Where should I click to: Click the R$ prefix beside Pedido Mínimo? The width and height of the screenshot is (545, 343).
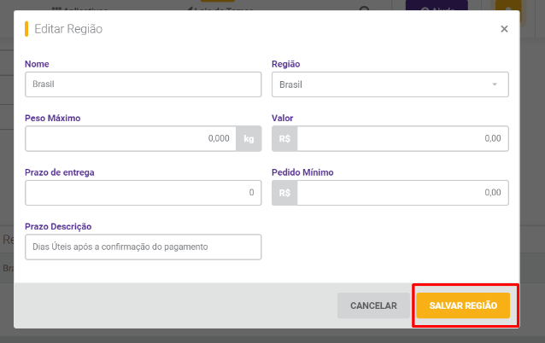[284, 193]
